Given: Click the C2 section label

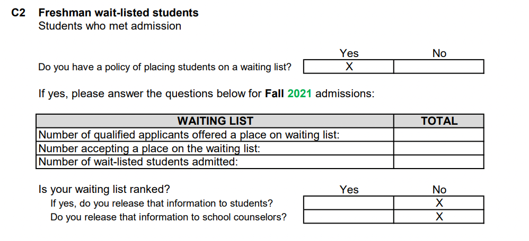Looking at the screenshot, I should coord(18,13).
